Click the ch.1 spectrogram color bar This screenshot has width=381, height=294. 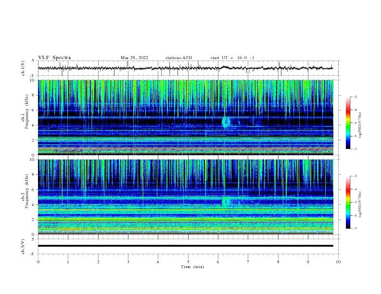[348, 123]
